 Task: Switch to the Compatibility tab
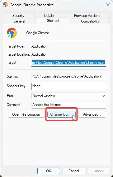90,21
